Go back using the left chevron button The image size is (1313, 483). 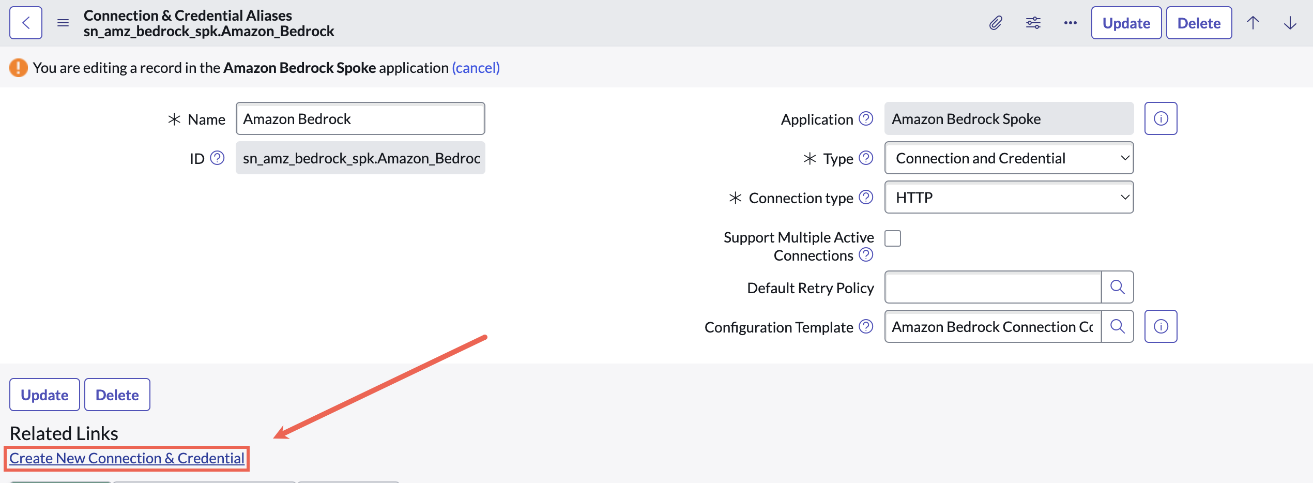point(26,23)
